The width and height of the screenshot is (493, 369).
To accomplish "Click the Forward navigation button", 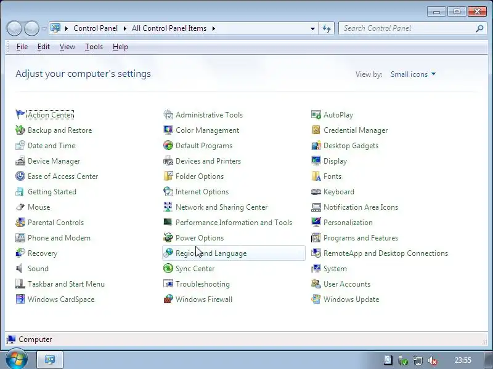I will pyautogui.click(x=31, y=28).
